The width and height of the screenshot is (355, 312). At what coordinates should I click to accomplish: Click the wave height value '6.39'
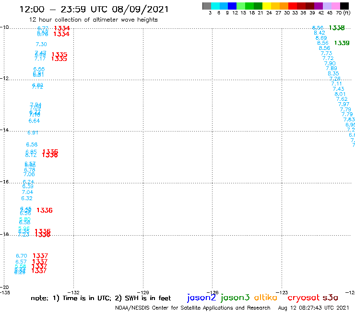coord(28,186)
